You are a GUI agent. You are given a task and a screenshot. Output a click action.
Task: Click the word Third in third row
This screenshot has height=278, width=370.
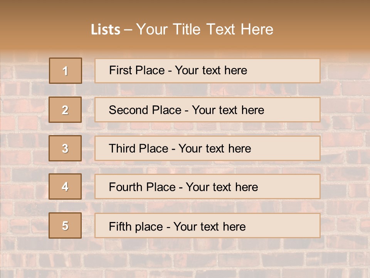(122, 148)
